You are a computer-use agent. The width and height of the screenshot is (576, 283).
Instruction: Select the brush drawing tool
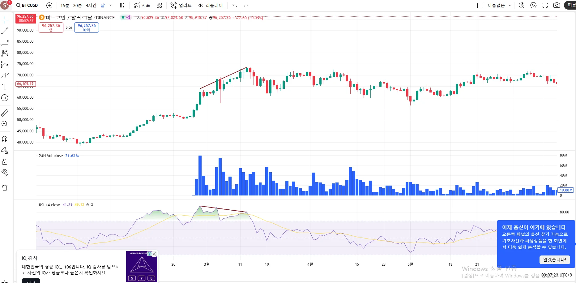[x=5, y=75]
